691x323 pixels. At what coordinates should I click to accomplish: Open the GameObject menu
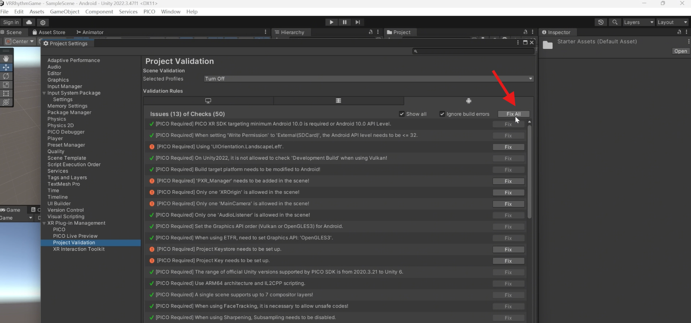pyautogui.click(x=65, y=11)
